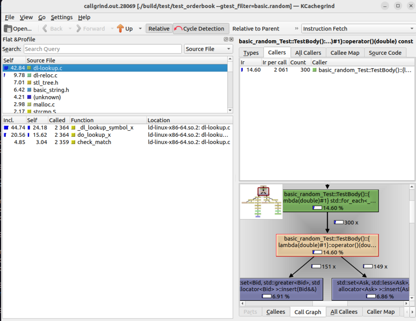Select the check_match function row

click(x=117, y=142)
